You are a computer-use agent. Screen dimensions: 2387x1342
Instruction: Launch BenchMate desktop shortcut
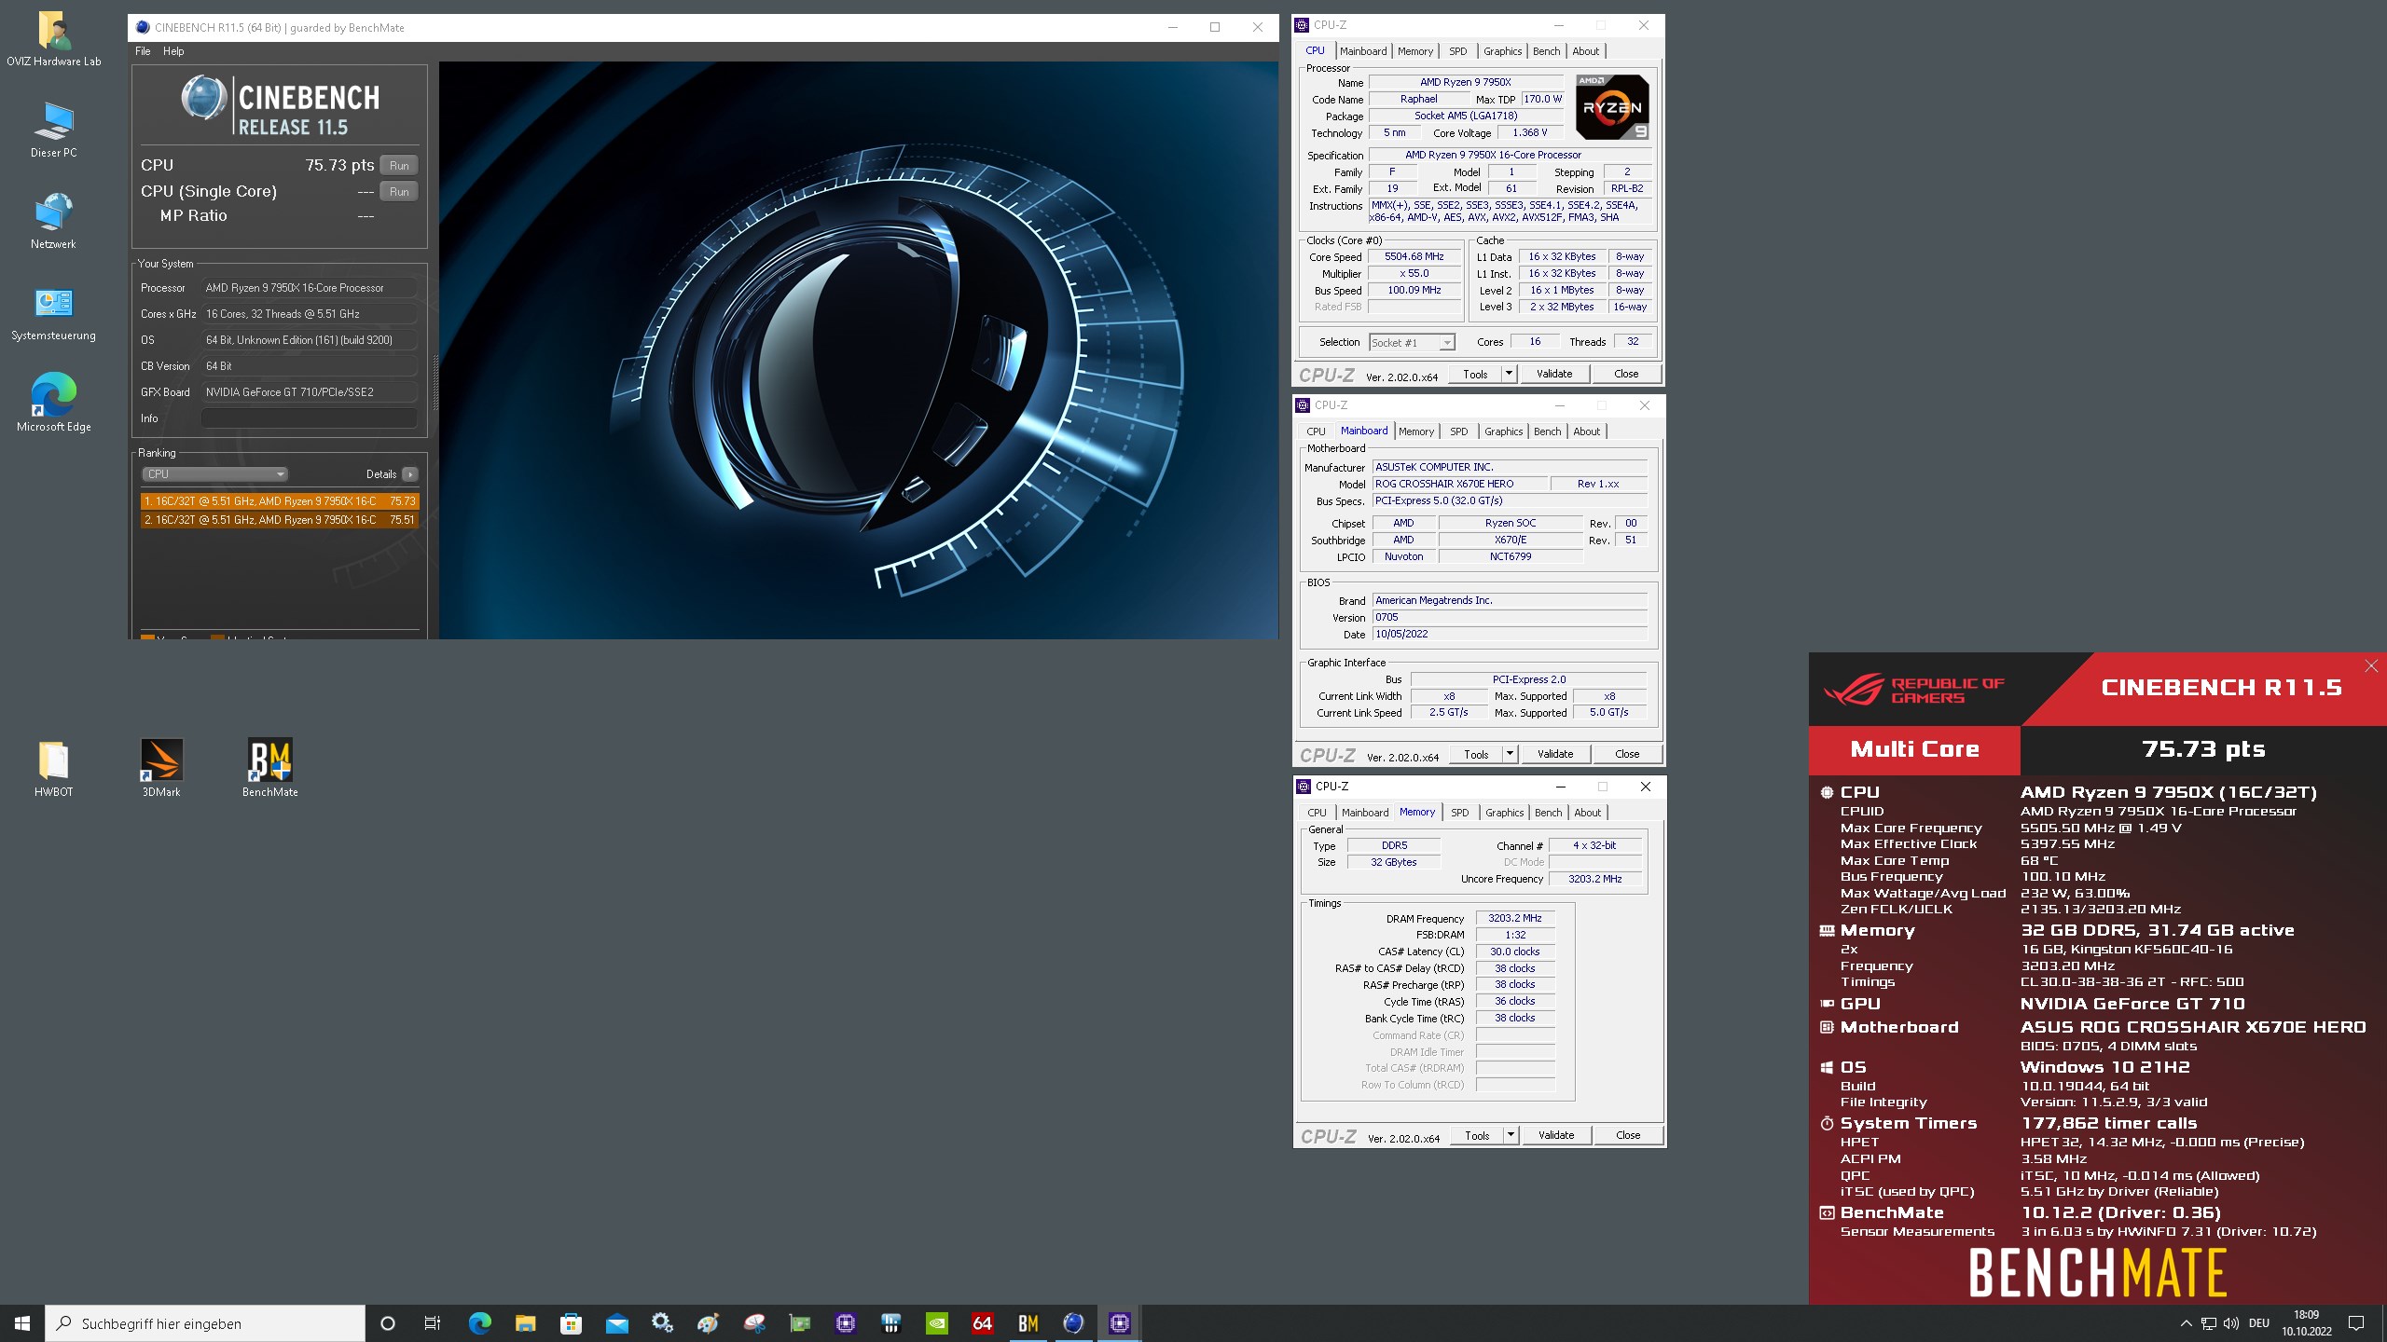click(269, 769)
